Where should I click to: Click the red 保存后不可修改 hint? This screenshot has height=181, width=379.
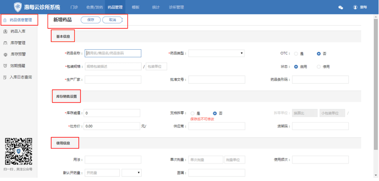(x=202, y=119)
